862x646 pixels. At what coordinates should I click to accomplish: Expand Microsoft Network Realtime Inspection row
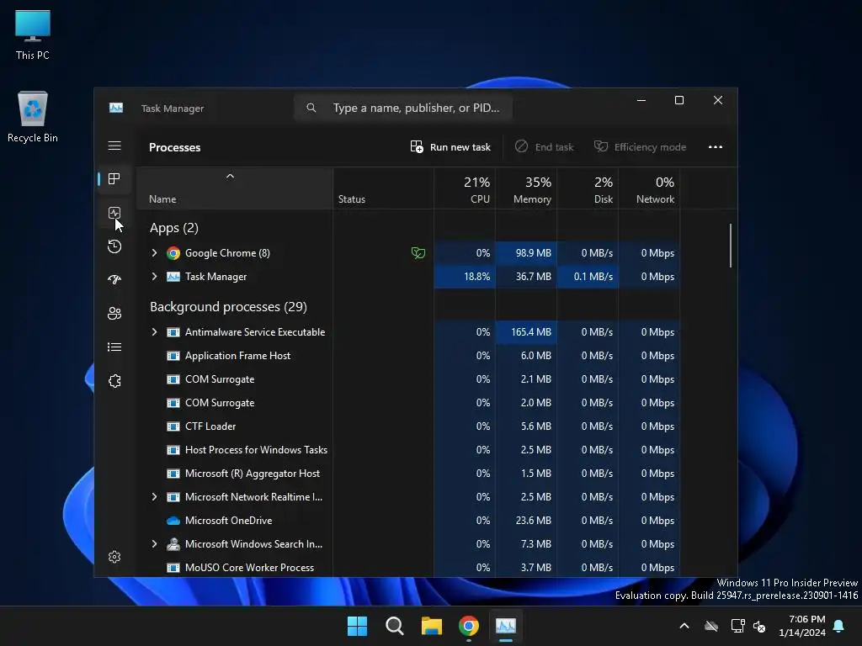(155, 496)
